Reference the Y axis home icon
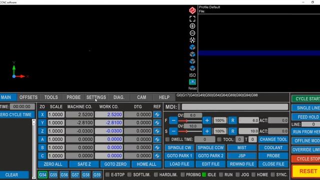Viewport: 320px width, 180px height. click(x=157, y=122)
